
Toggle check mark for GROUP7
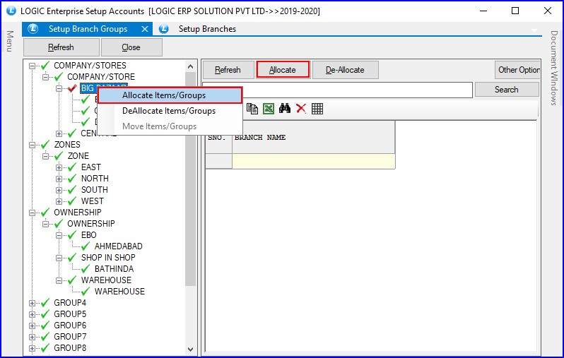click(x=45, y=336)
